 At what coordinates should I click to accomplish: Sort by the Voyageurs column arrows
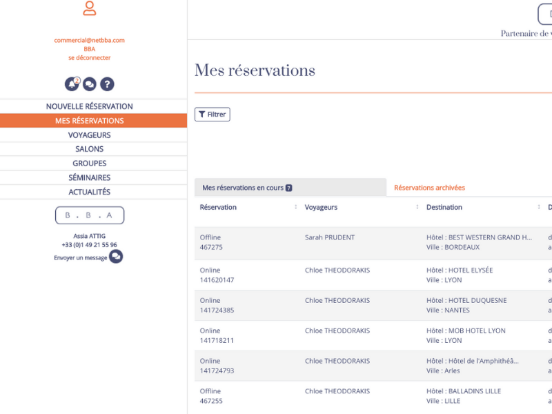point(417,207)
